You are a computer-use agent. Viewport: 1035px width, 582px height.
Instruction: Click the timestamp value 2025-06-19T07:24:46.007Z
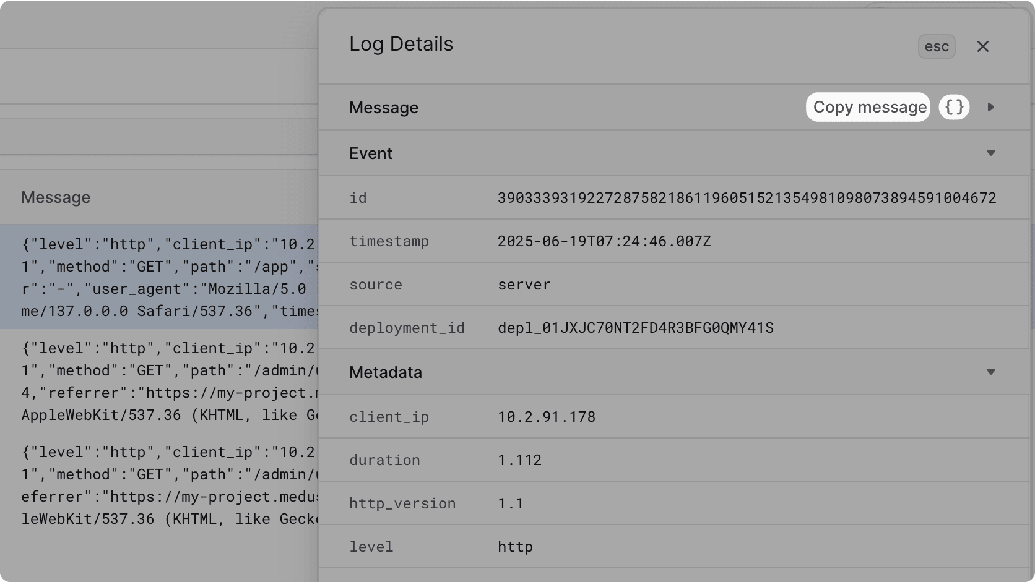(x=604, y=241)
